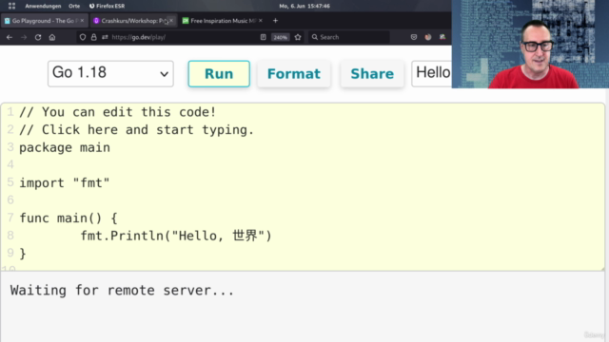609x342 pixels.
Task: Open the Orte menu
Action: point(74,6)
